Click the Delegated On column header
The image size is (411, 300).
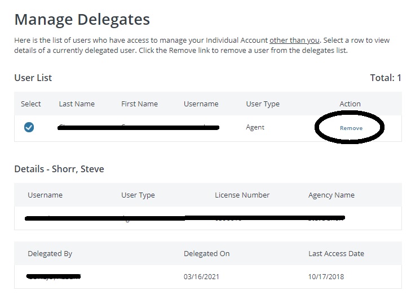click(x=206, y=254)
